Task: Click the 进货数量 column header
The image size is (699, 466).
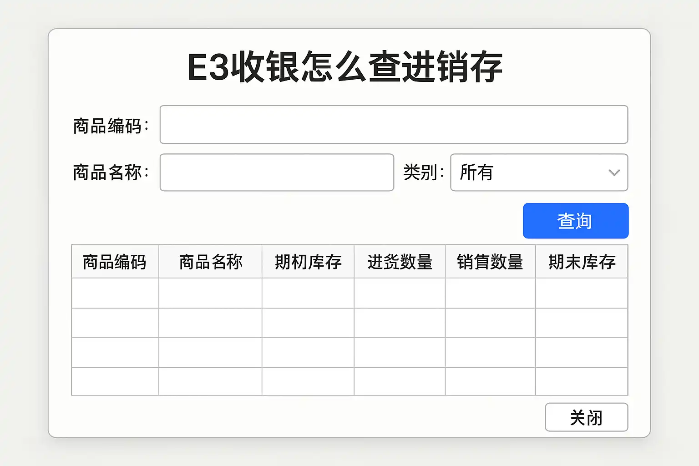Action: 400,262
